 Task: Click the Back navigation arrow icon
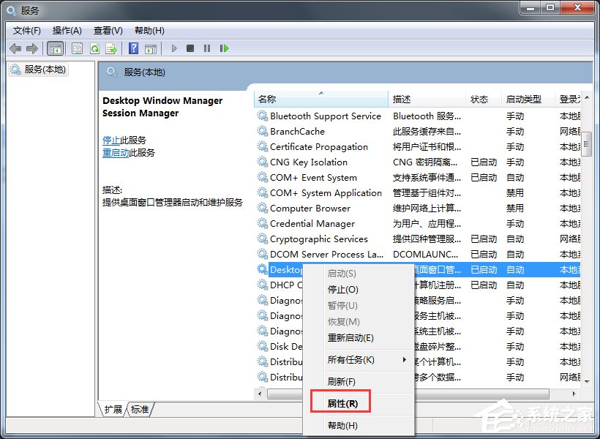click(x=16, y=48)
